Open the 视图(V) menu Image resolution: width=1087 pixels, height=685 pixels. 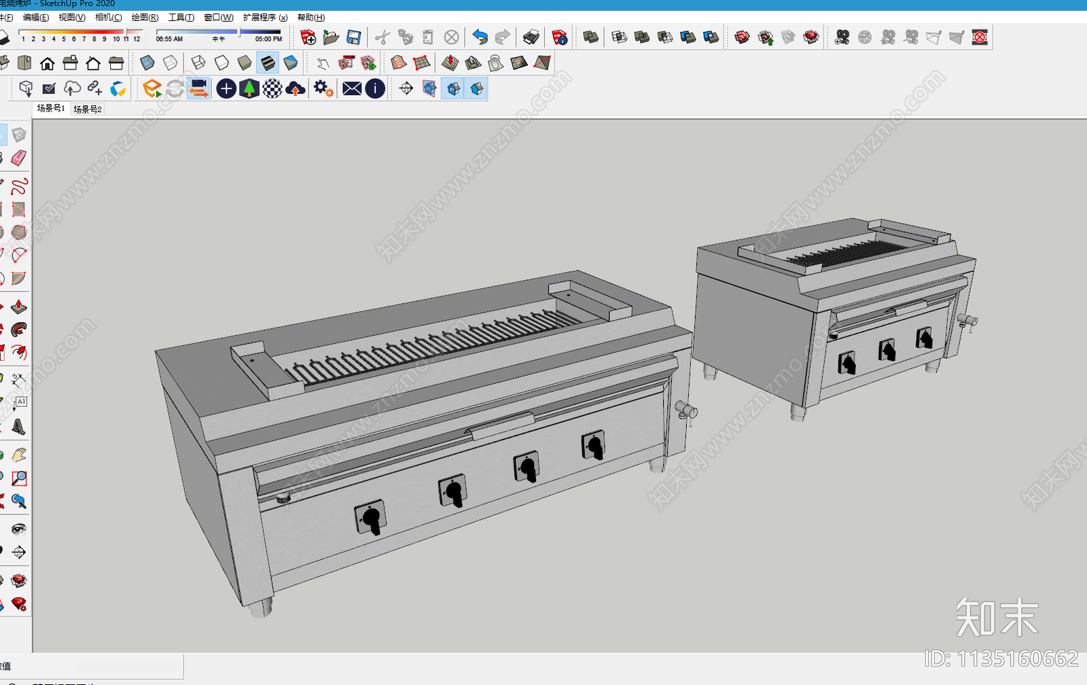(71, 17)
